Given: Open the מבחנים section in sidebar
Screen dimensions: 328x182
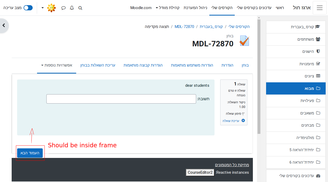Looking at the screenshot, I should click(x=296, y=125).
